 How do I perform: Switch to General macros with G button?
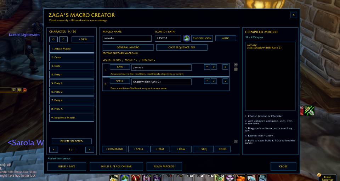pos(53,39)
